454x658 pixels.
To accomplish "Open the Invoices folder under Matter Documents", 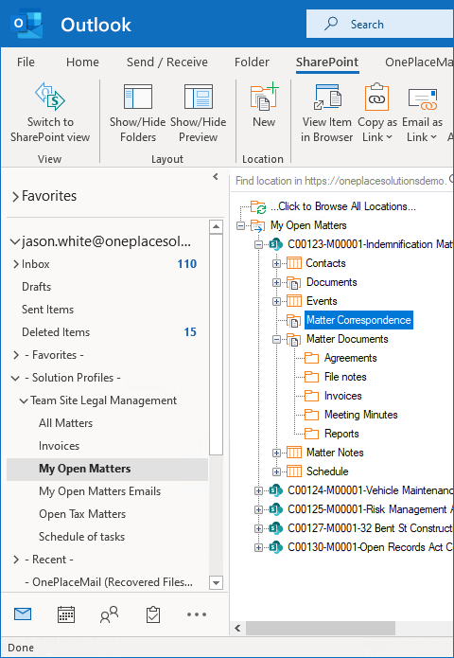I will pos(343,396).
